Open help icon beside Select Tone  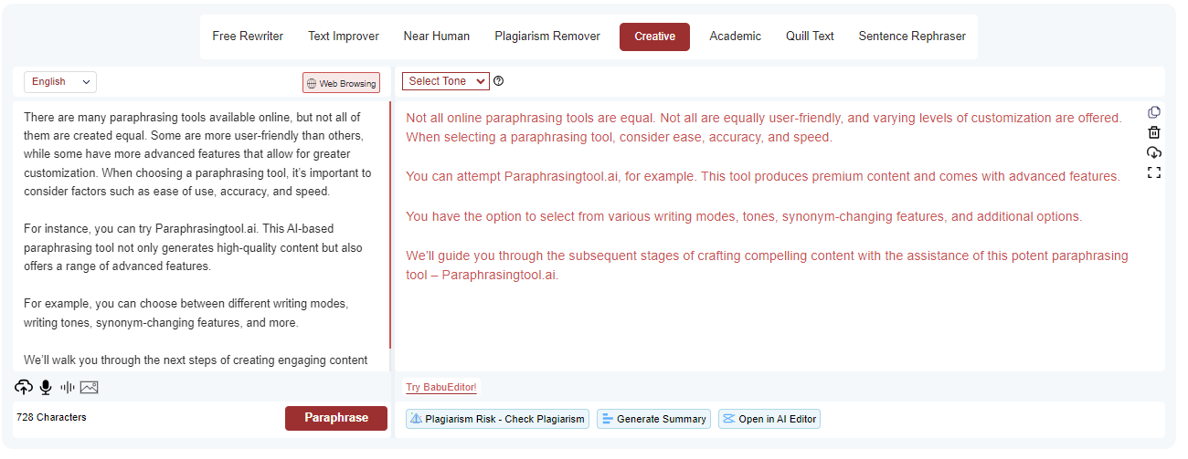point(499,81)
